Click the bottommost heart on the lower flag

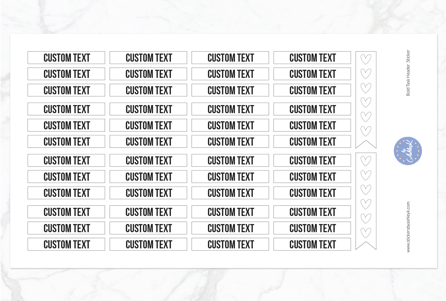[366, 233]
